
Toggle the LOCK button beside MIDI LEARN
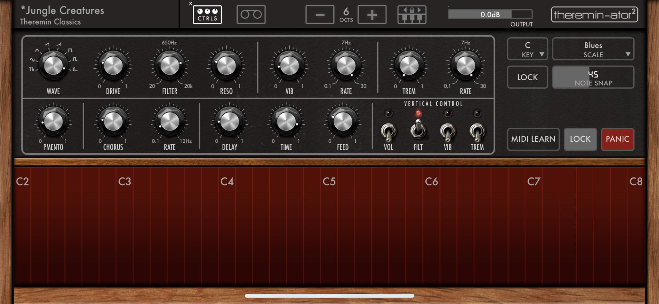tap(580, 139)
